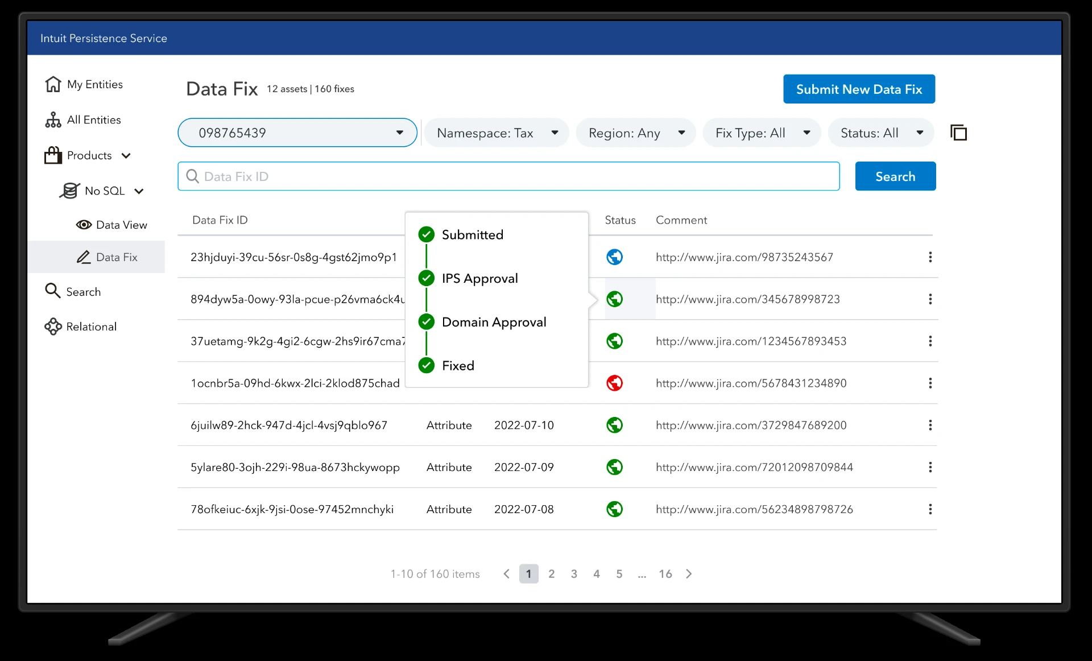Screen dimensions: 1092x661
Task: Click Data Fix ID column header
Action: tap(220, 220)
